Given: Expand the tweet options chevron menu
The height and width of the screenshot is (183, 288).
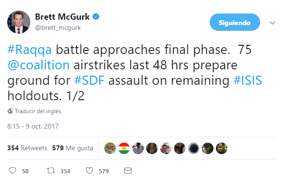Looking at the screenshot, I should pyautogui.click(x=272, y=23).
